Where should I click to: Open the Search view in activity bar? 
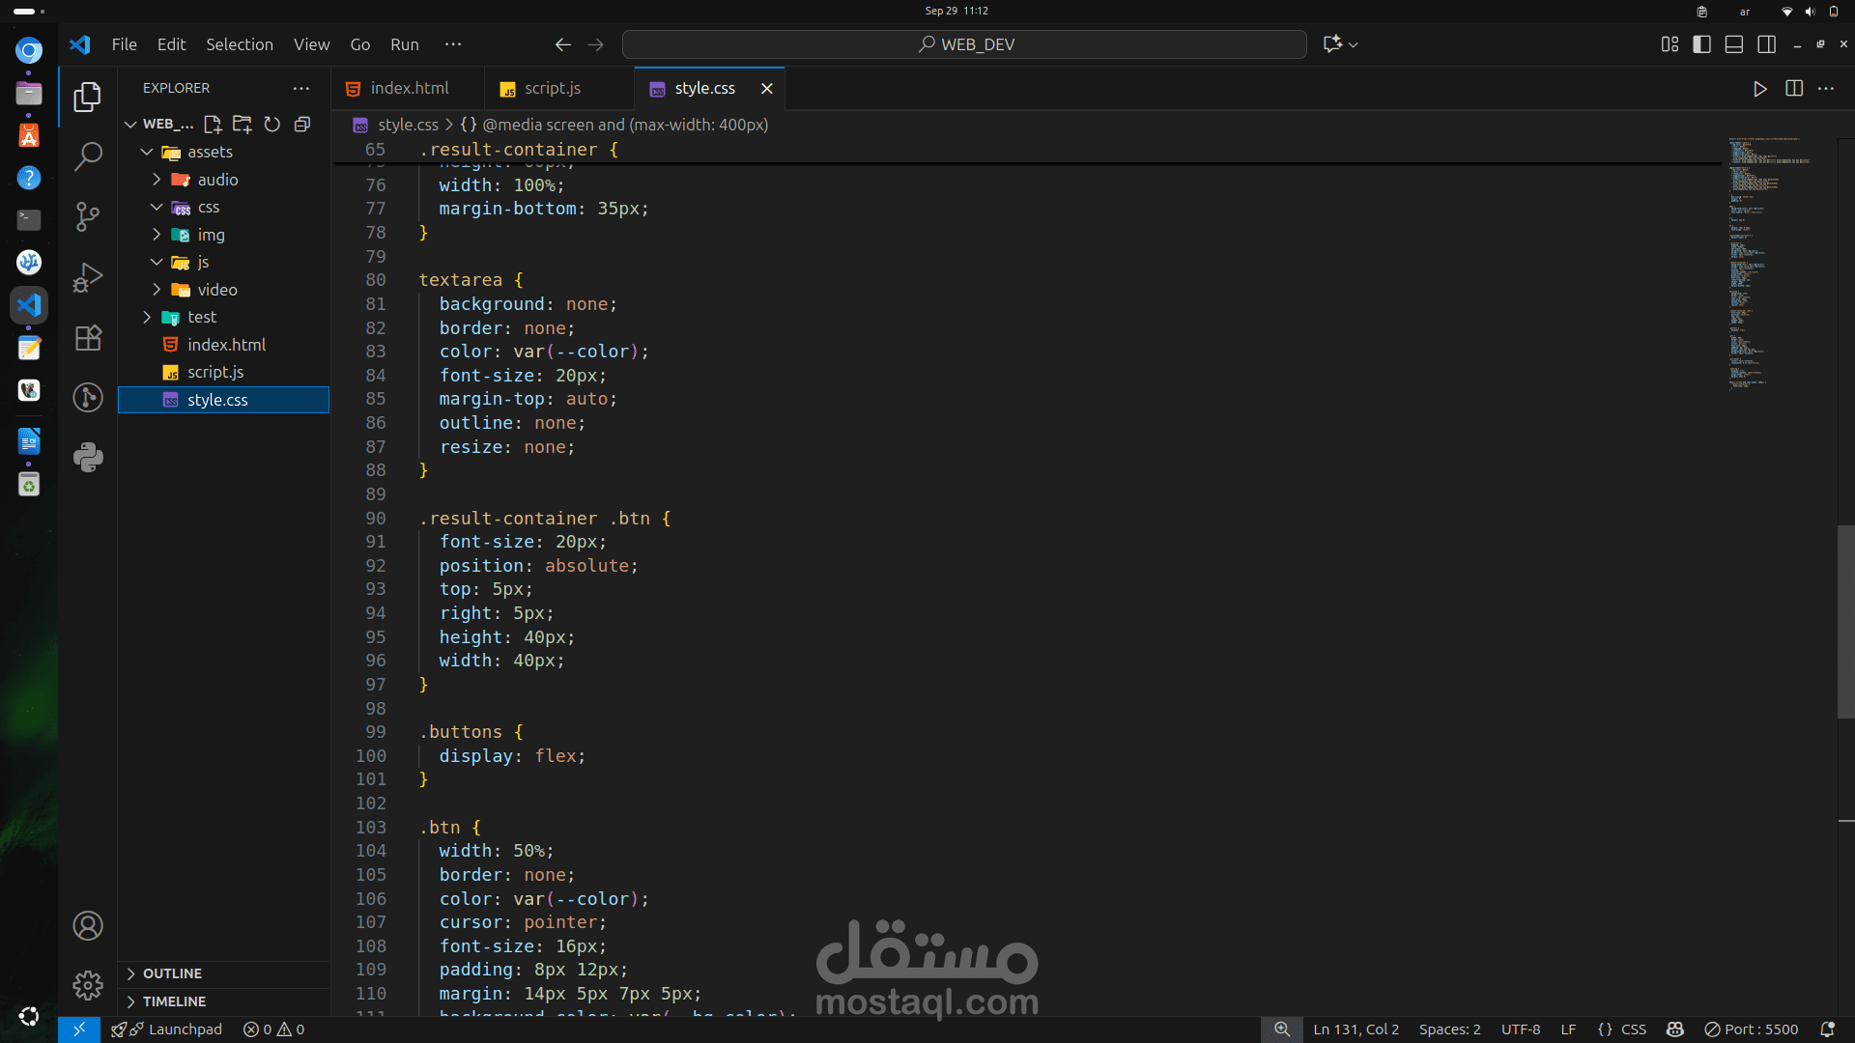tap(88, 156)
